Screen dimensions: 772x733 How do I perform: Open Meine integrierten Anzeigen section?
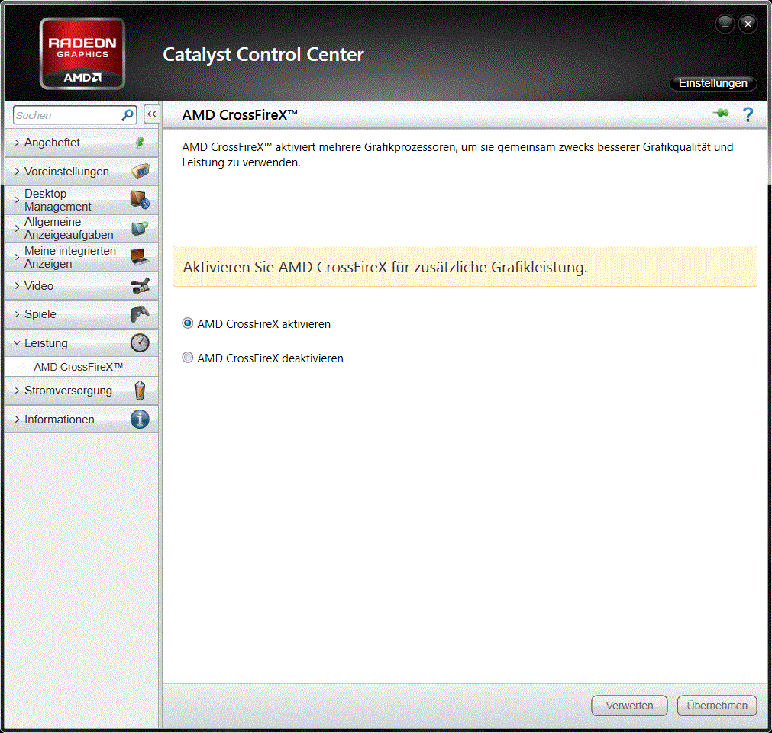pos(69,257)
